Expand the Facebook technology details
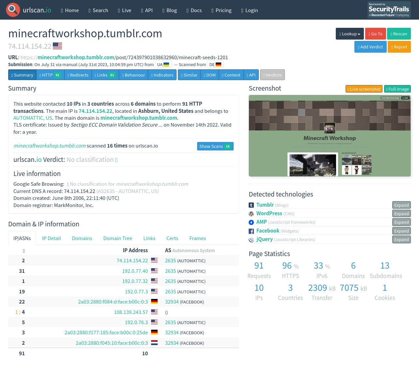The width and height of the screenshot is (419, 366). 401,231
